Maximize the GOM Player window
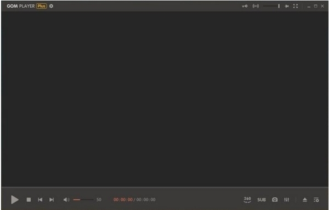329x210 pixels. (x=316, y=6)
